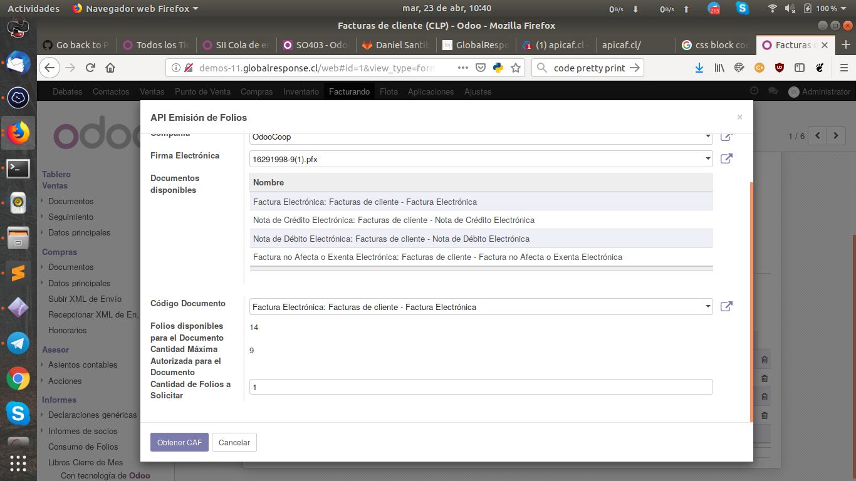856x481 pixels.
Task: Open Consumo de Folios in the sidebar
Action: [x=83, y=447]
